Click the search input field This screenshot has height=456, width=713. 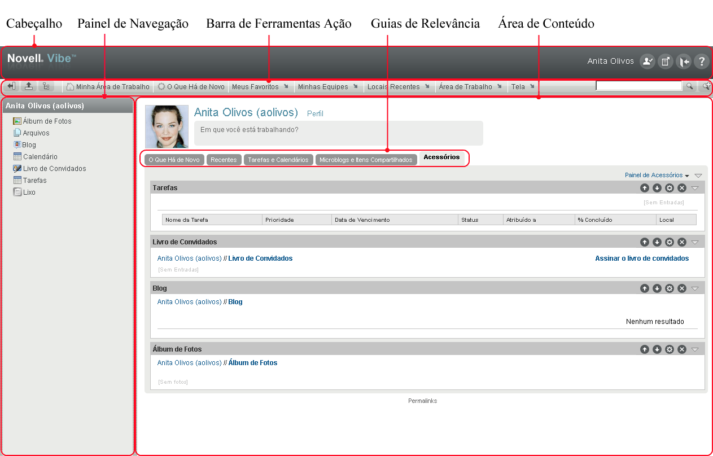pos(639,86)
